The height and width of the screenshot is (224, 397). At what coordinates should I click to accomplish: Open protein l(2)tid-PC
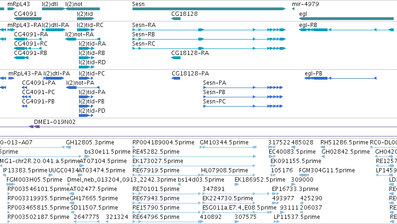tap(91, 74)
